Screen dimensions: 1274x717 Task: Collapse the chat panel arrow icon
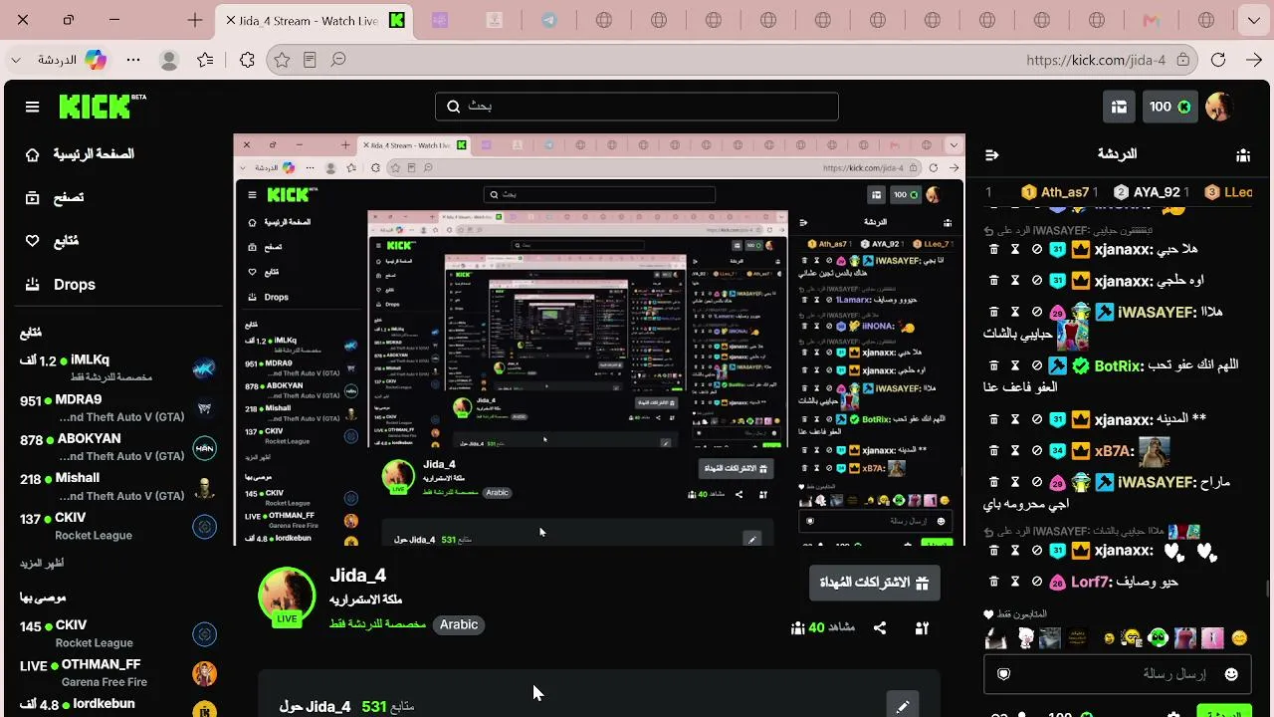click(991, 155)
